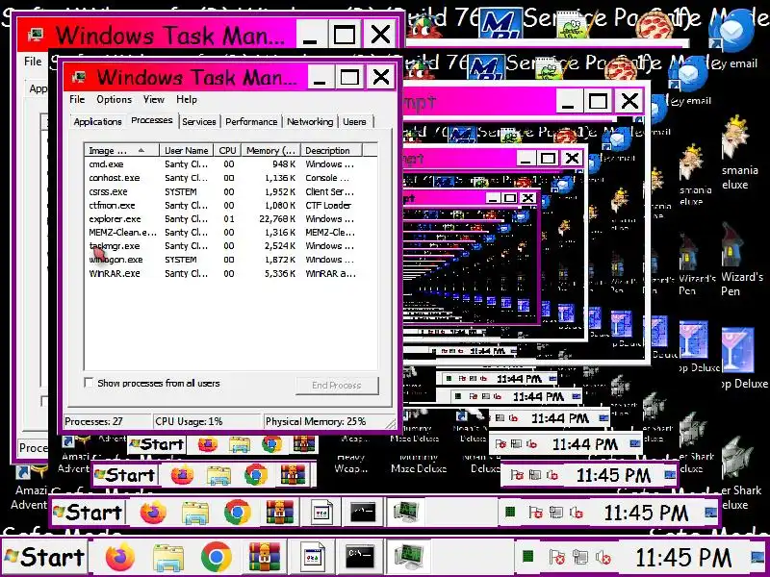Image resolution: width=770 pixels, height=577 pixels.
Task: Open the Help menu in Task Manager
Action: 187,99
